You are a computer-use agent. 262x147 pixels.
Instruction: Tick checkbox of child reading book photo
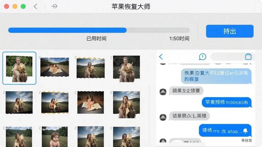(76, 93)
